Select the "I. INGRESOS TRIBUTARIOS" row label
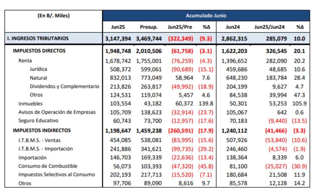Image resolution: width=321 pixels, height=195 pixels. pos(38,38)
